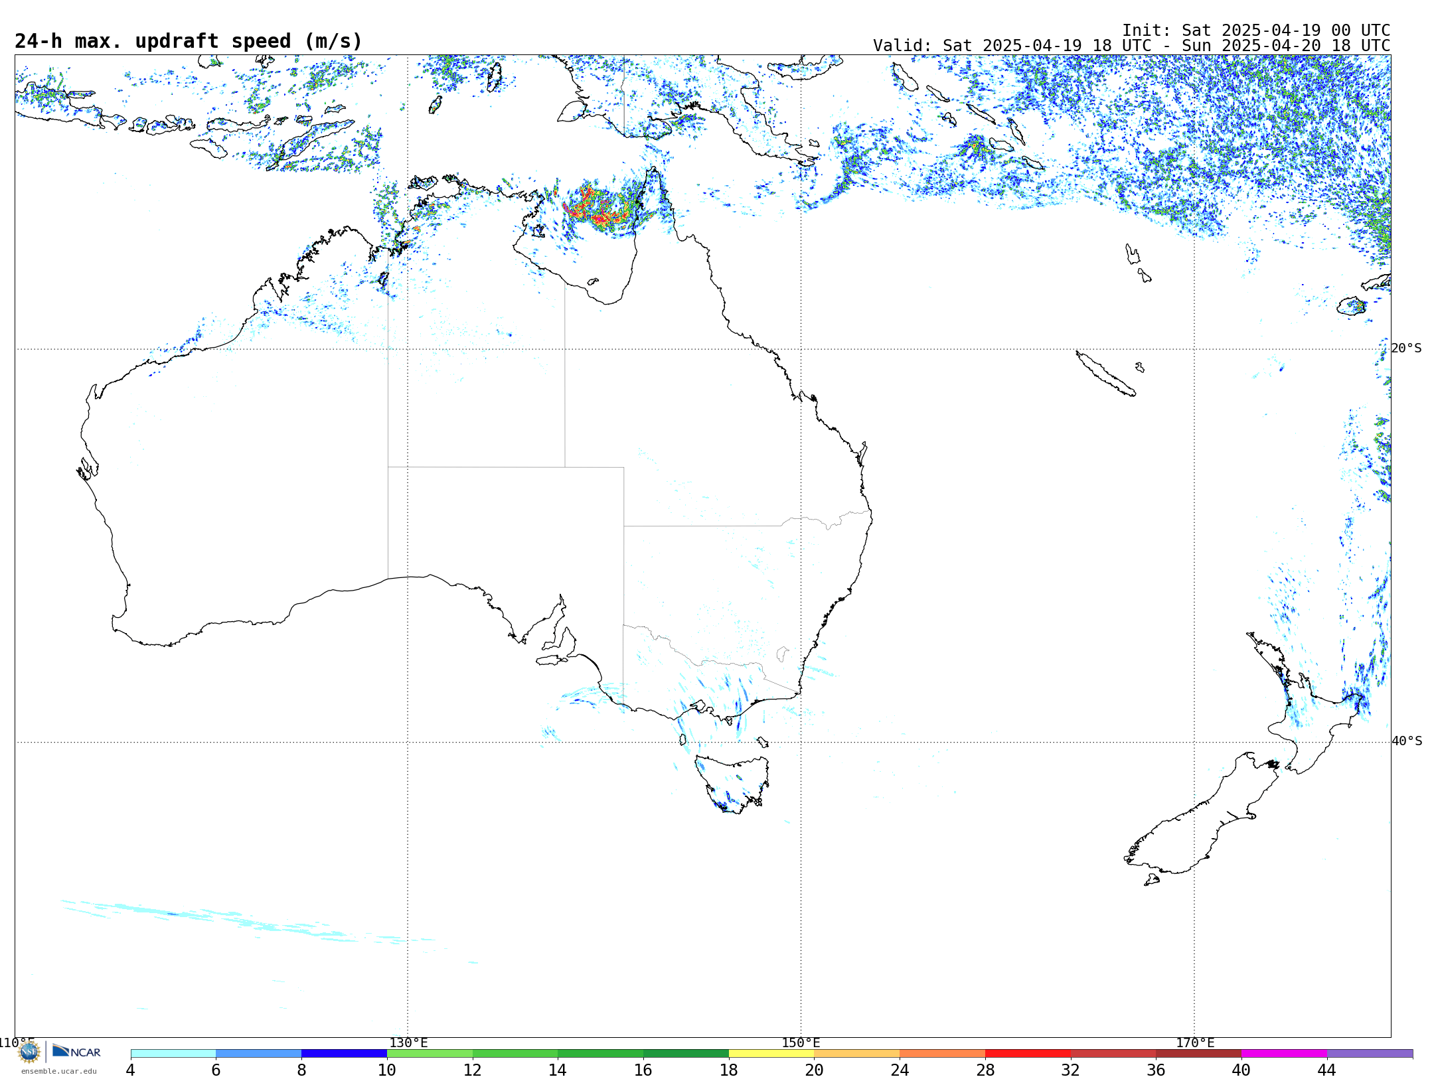Screen dimensions: 1434x1079
Task: Click the colorbar tick label '40'
Action: pos(1241,1070)
